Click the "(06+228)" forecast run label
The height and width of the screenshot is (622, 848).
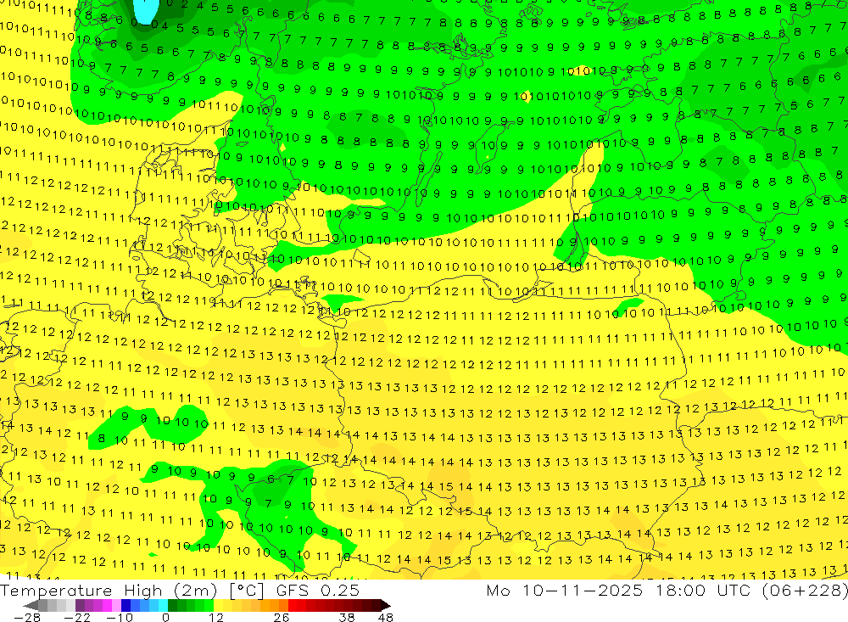805,591
